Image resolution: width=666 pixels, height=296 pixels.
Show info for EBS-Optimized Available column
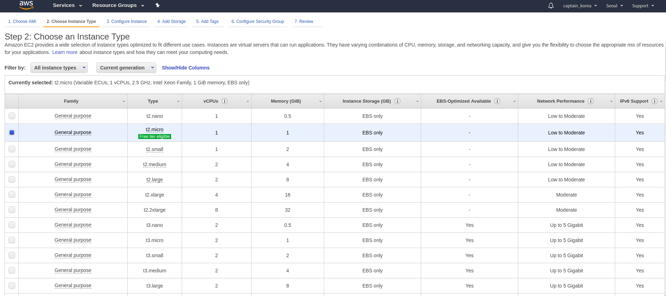click(497, 101)
